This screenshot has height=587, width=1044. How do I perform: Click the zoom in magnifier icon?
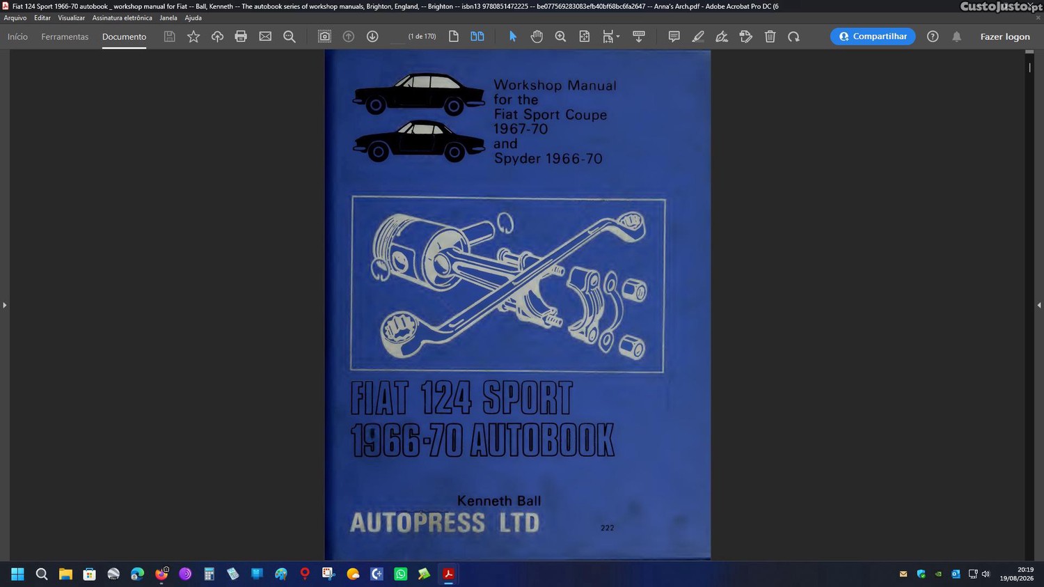(560, 36)
